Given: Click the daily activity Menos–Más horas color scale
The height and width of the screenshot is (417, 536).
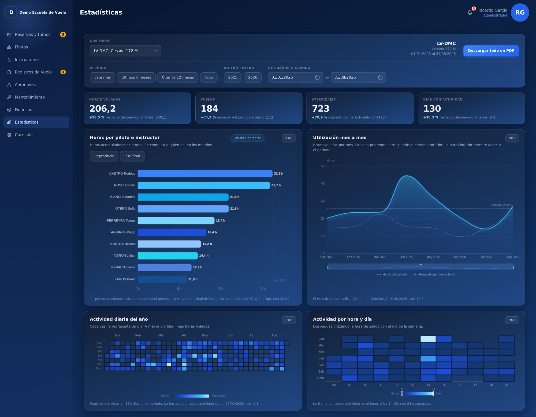Looking at the screenshot, I should (191, 396).
